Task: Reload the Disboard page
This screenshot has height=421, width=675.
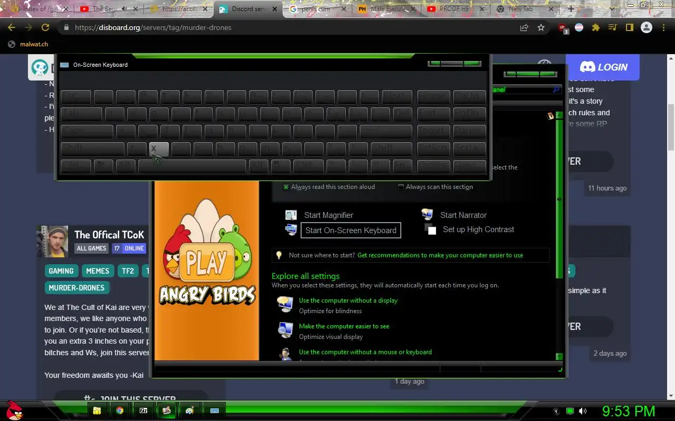Action: click(x=45, y=27)
